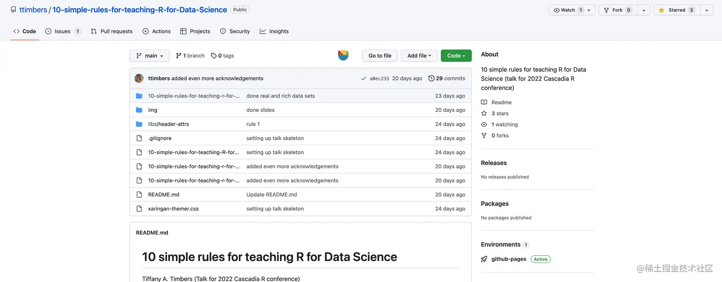The width and height of the screenshot is (722, 282).
Task: Click the green verified commit checkmark
Action: coord(363,78)
